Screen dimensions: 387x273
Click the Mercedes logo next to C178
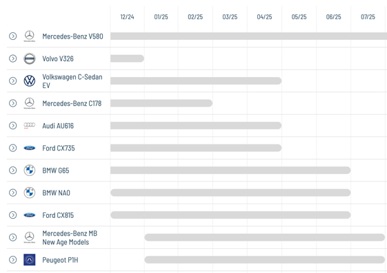point(30,103)
